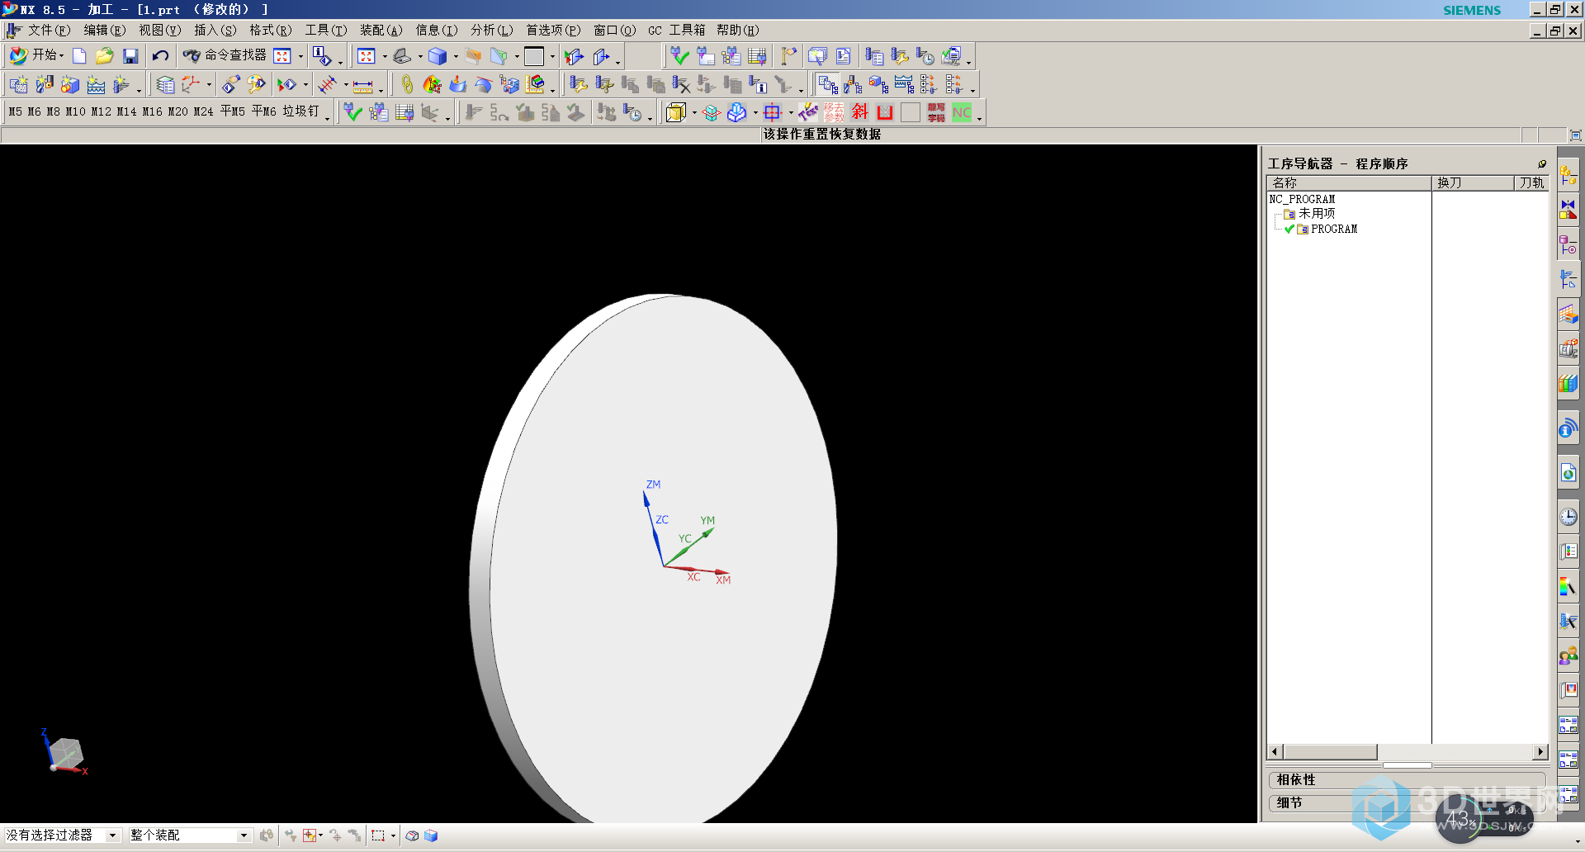Click the Undo arrow icon

tap(160, 56)
